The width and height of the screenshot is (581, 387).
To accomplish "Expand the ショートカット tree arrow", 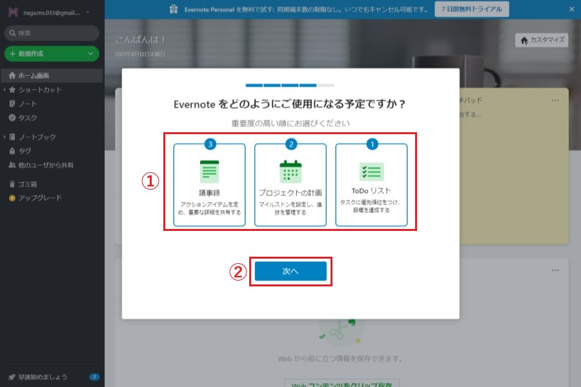I will click(5, 90).
